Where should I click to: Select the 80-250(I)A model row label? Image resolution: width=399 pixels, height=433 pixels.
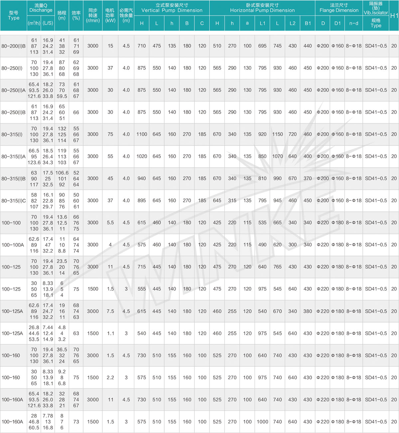13,90
